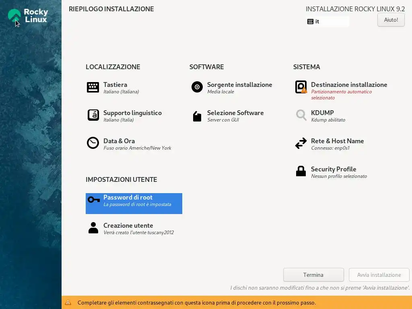Click the 'I dischi non saranno modificati' note

click(320, 288)
